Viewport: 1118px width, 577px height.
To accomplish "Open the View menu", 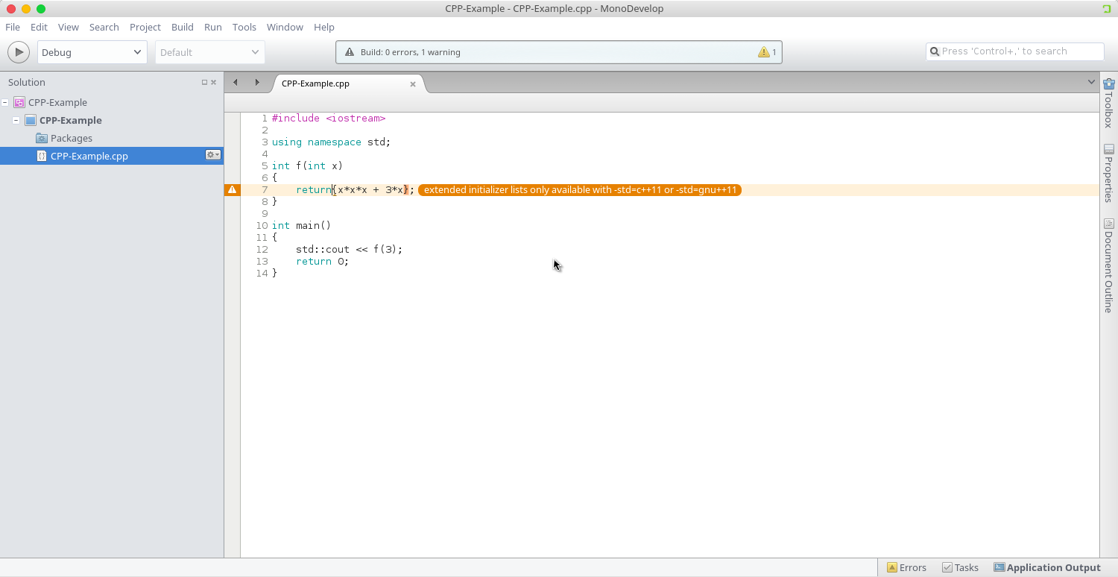I will 69,27.
